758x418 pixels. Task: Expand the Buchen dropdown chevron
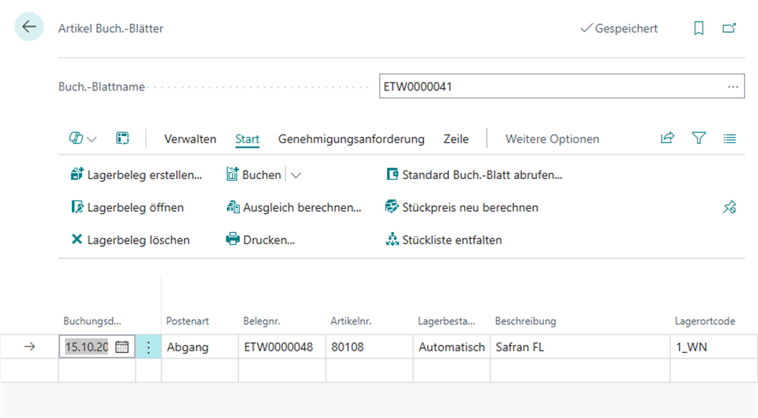click(296, 175)
